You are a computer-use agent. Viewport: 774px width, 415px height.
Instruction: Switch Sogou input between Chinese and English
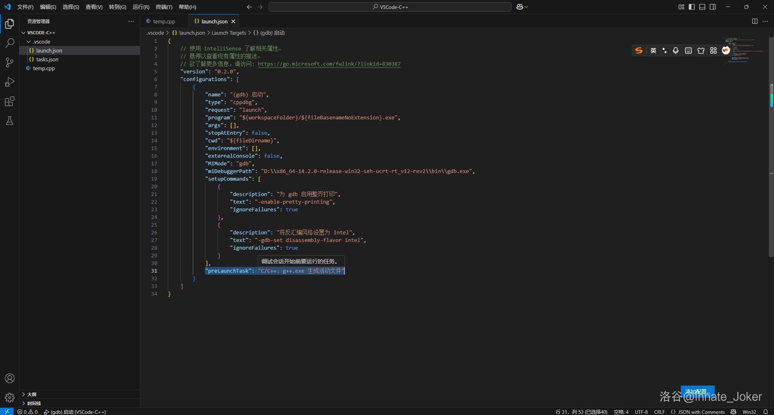(x=653, y=50)
